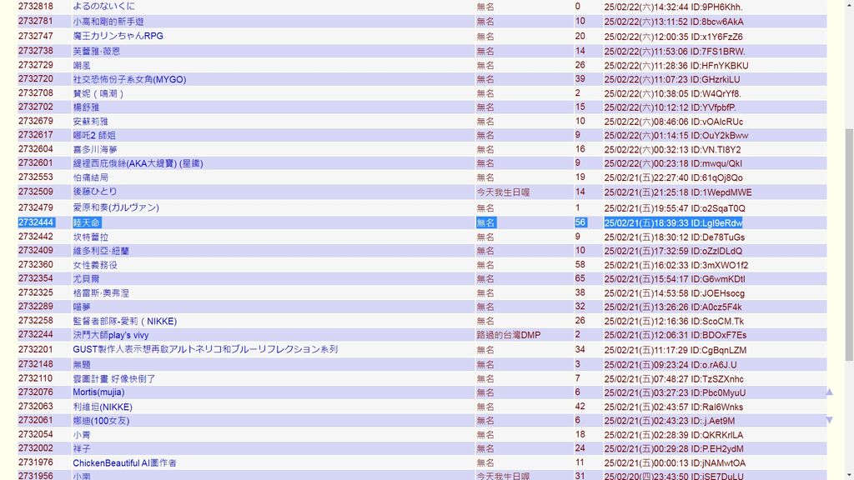Click thread number 2732818

tap(36, 7)
